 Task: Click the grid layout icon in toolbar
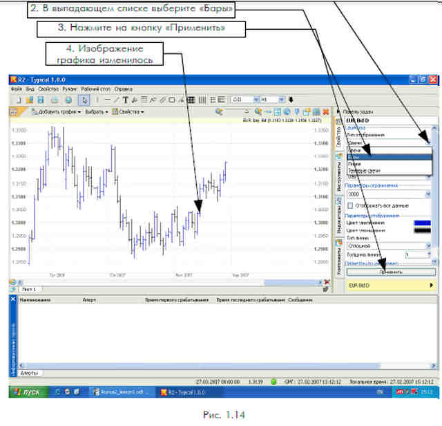click(x=191, y=100)
